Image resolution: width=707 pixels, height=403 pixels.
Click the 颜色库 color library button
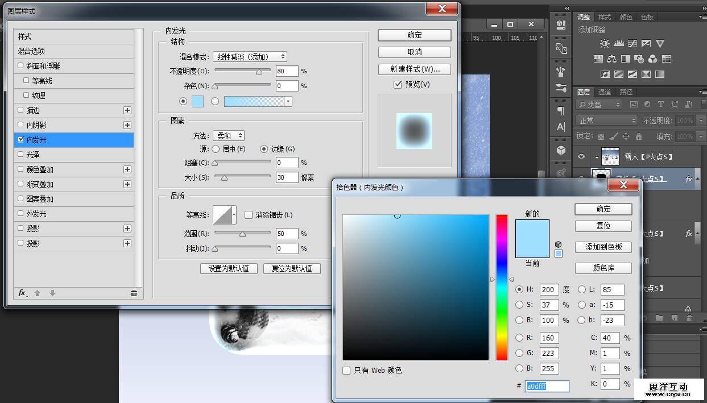pyautogui.click(x=603, y=268)
